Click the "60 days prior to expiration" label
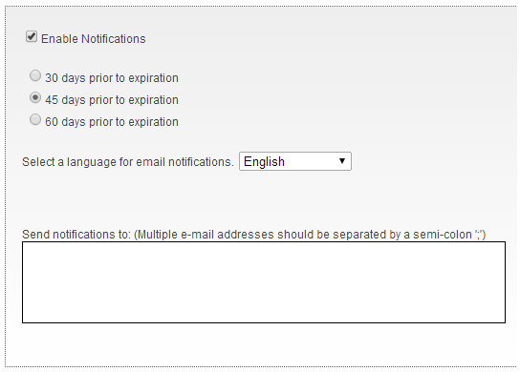The width and height of the screenshot is (520, 372). 112,122
